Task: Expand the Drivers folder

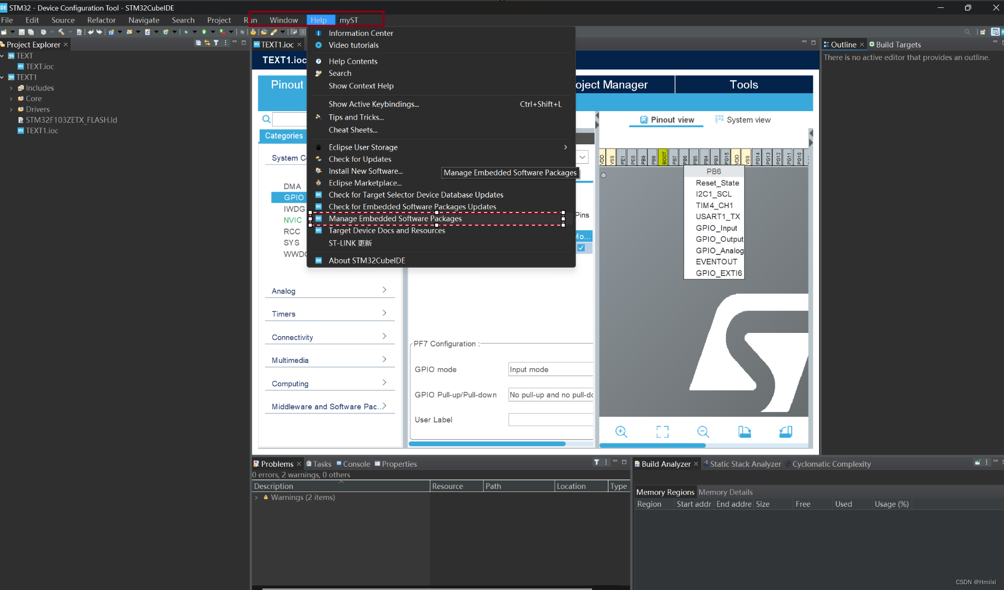Action: click(x=11, y=110)
